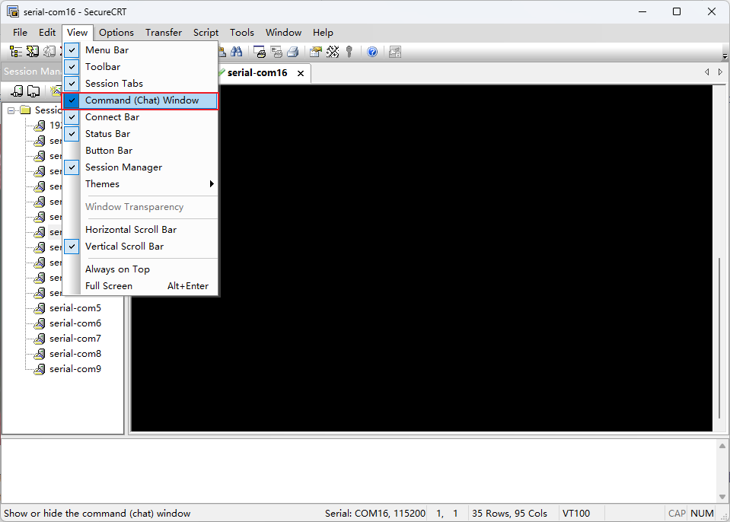Open the Help menu
The image size is (730, 522).
[x=323, y=33]
